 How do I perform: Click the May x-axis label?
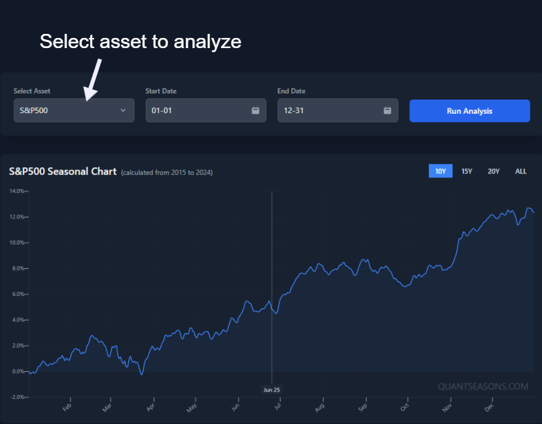click(x=192, y=408)
